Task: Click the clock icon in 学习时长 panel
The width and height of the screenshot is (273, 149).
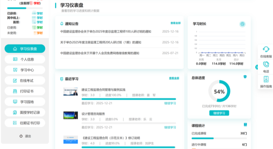Action: (242, 24)
